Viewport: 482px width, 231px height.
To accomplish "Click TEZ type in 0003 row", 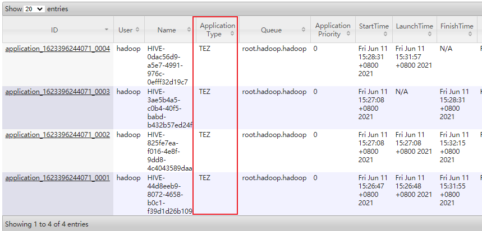I will [205, 92].
